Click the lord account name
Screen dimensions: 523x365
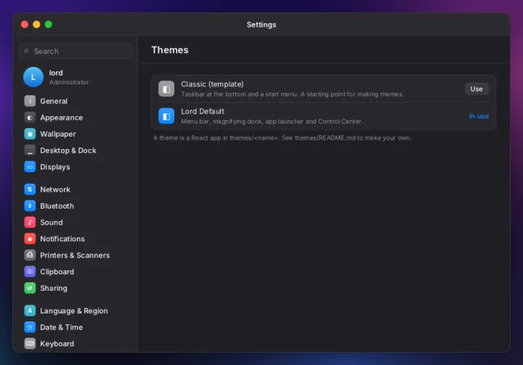(x=56, y=73)
